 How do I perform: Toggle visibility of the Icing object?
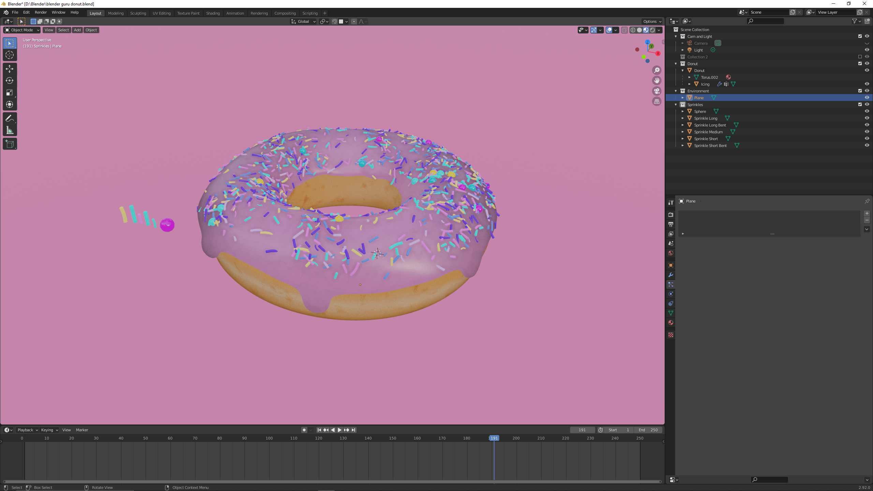point(867,84)
